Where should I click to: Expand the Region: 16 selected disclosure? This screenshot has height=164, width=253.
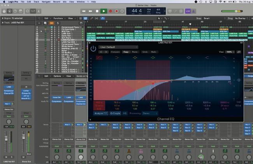pos(3,18)
